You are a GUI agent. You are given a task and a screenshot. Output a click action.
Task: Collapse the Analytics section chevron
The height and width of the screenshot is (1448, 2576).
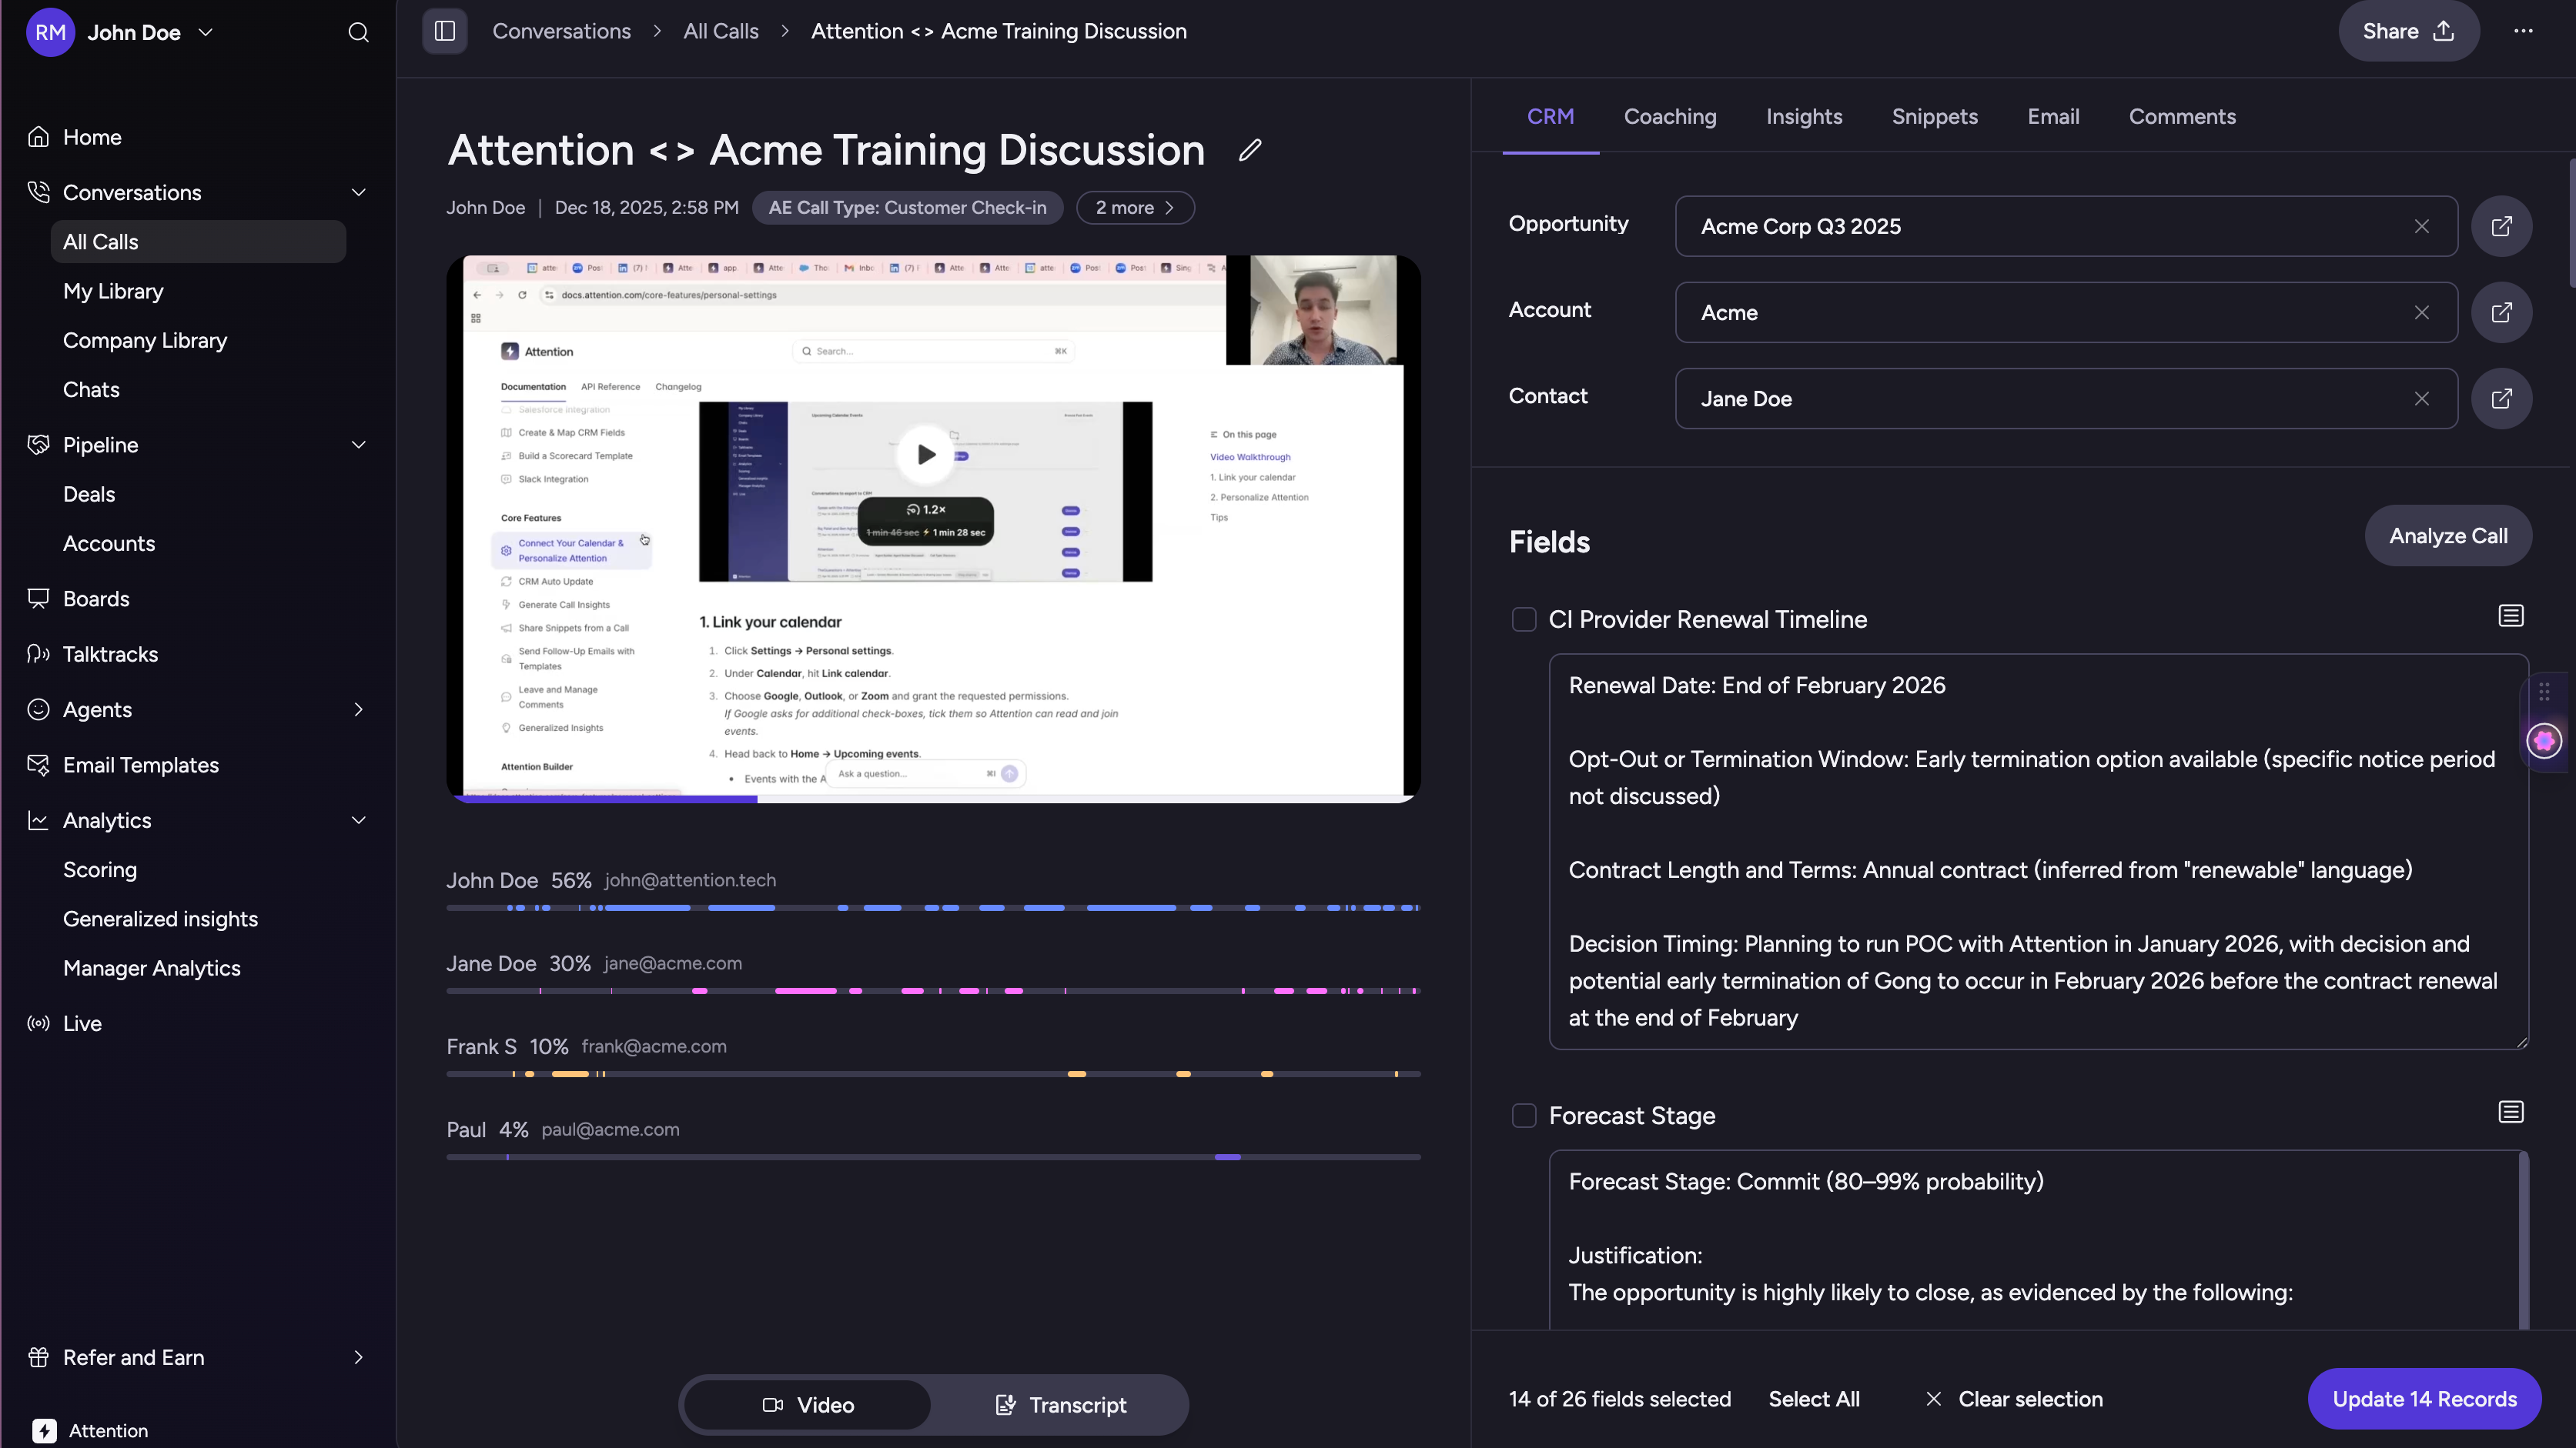tap(358, 820)
